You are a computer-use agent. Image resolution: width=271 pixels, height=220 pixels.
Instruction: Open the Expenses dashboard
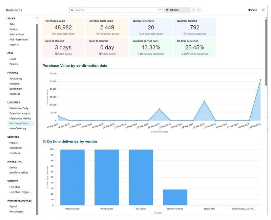tap(15, 94)
